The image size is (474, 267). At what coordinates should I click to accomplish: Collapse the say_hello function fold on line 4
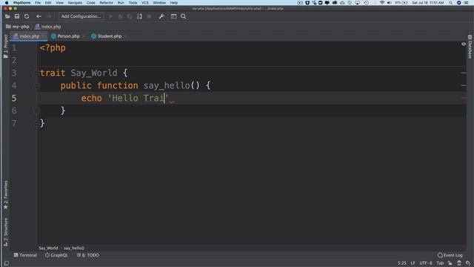[36, 86]
